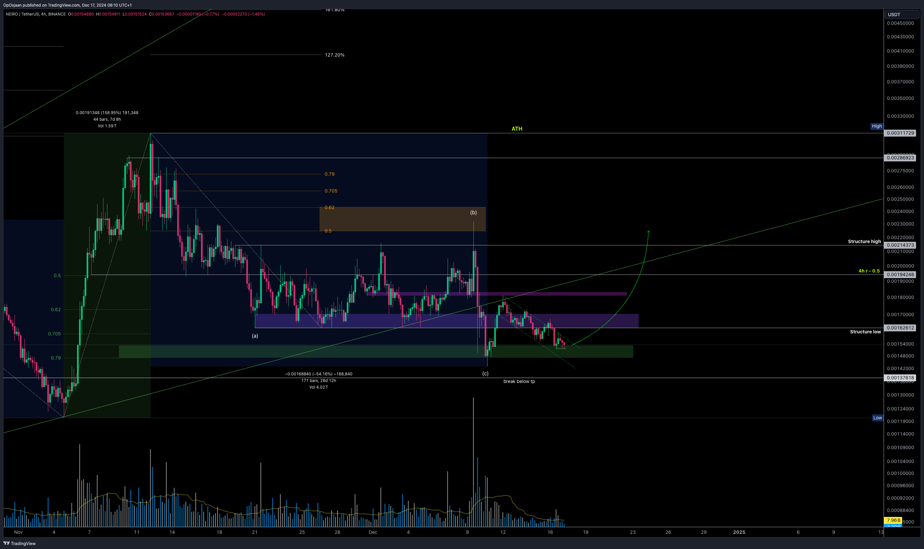Click the 25 date on time axis
The height and width of the screenshot is (549, 924).
click(x=302, y=532)
